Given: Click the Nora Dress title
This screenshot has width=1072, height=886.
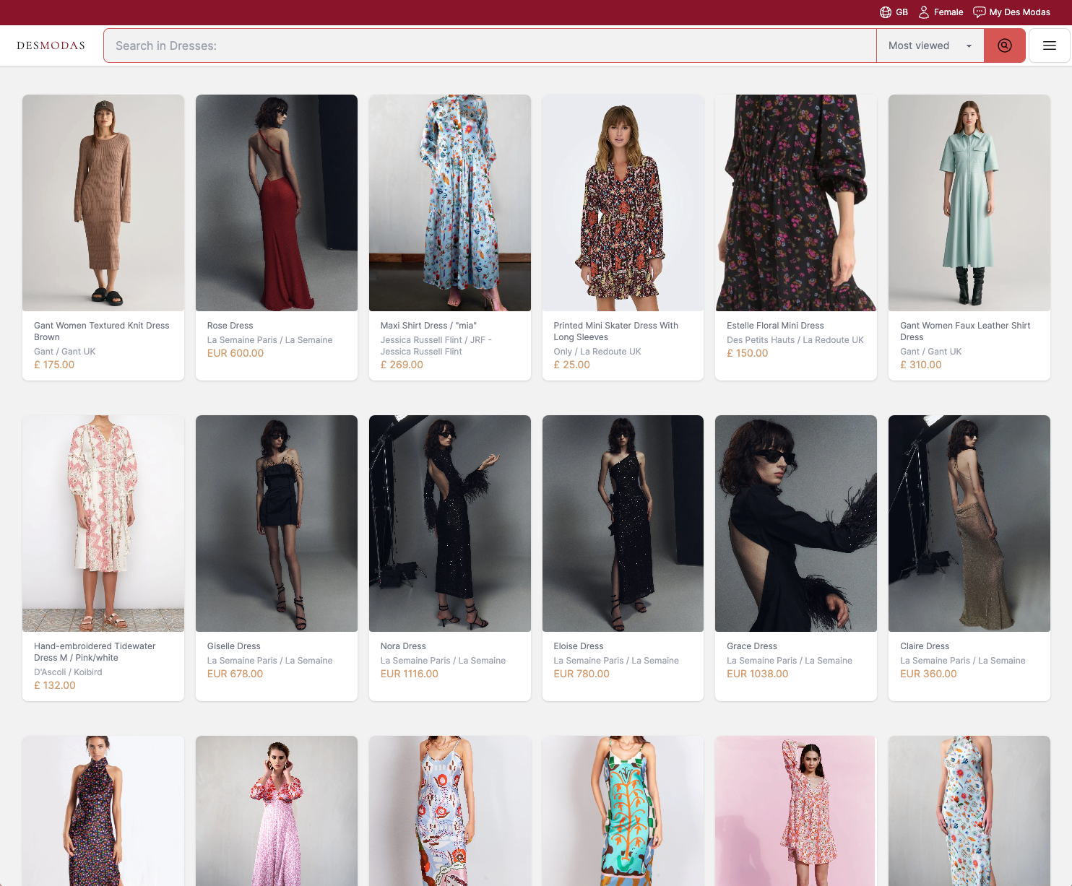Looking at the screenshot, I should click(403, 646).
